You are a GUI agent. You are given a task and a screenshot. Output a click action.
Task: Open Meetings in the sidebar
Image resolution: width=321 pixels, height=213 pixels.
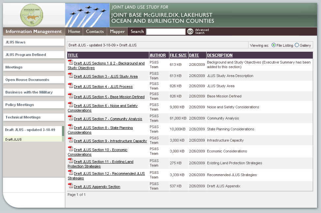pos(34,67)
